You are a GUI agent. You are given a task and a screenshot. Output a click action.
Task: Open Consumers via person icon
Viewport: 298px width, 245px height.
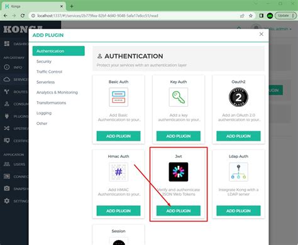(x=7, y=104)
